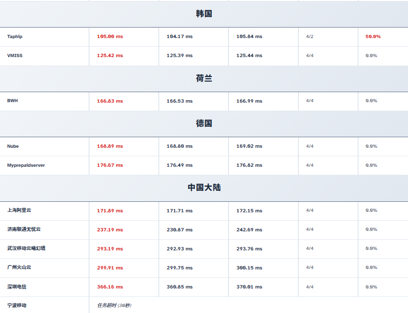The height and width of the screenshot is (313, 408).
Task: Click the VMISS provider name
Action: tap(15, 56)
